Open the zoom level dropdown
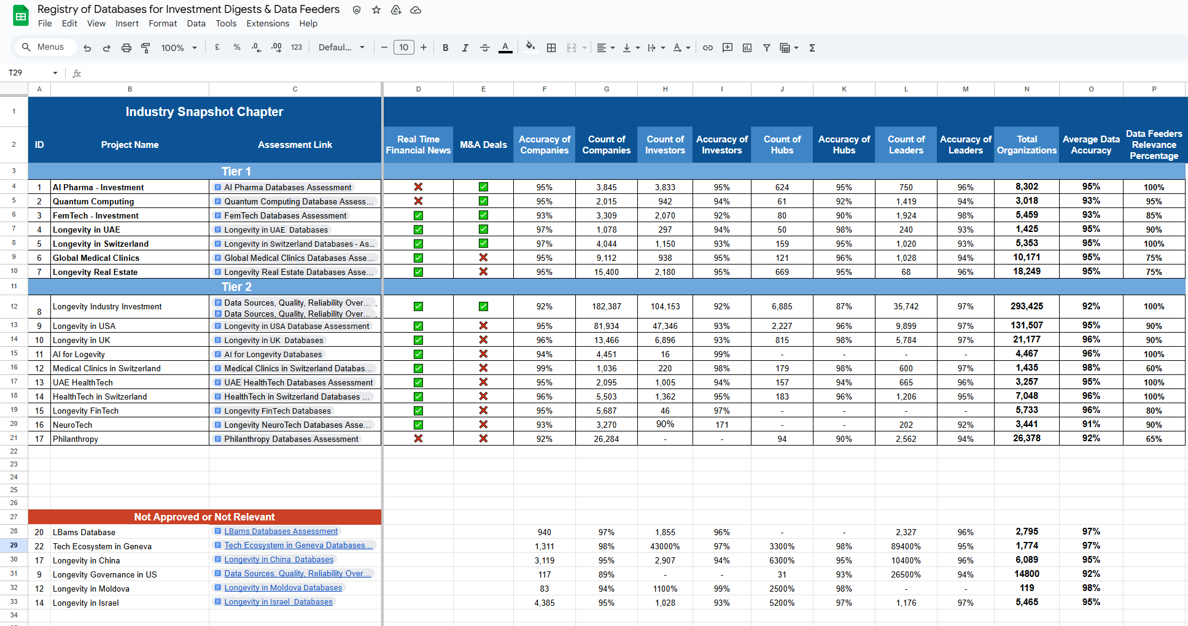Viewport: 1188px width, 626px height. (179, 48)
